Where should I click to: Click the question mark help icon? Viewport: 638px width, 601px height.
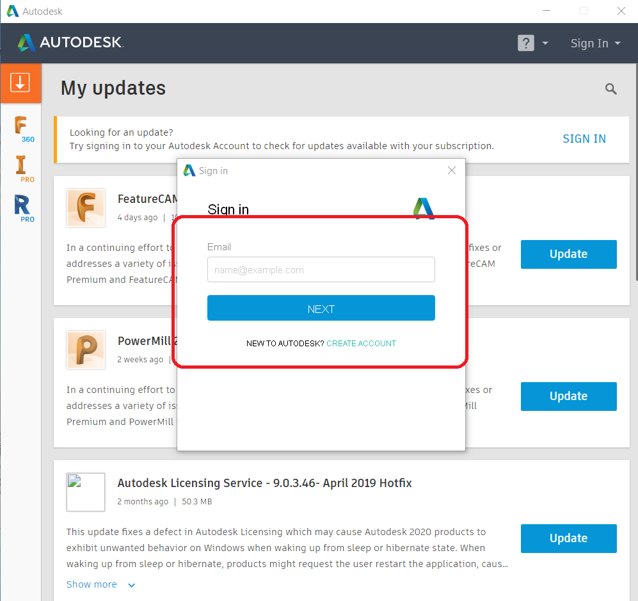pyautogui.click(x=525, y=43)
